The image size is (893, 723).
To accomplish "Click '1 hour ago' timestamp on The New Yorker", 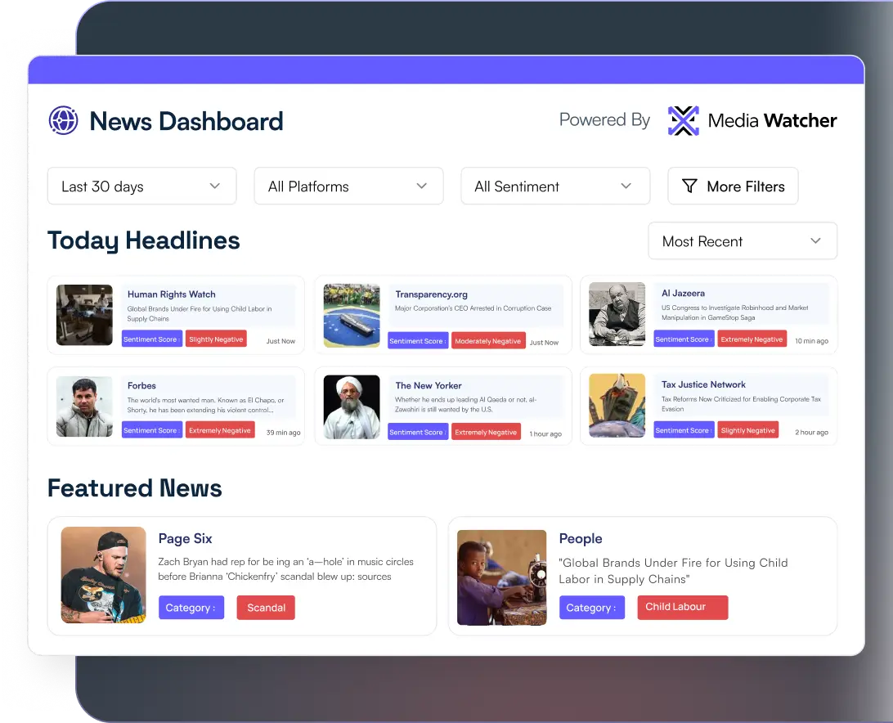I will click(545, 433).
